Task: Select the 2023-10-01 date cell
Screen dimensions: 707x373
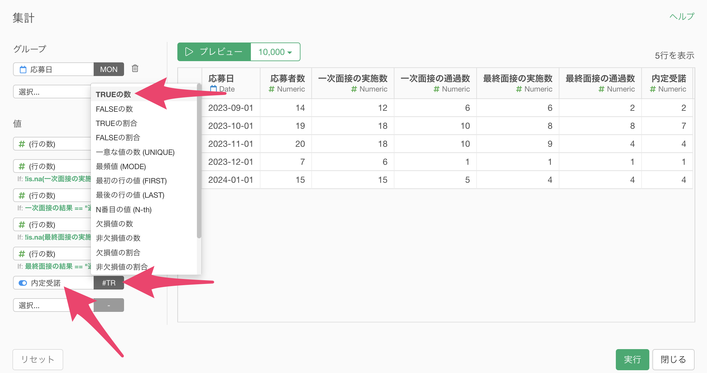Action: pyautogui.click(x=231, y=126)
